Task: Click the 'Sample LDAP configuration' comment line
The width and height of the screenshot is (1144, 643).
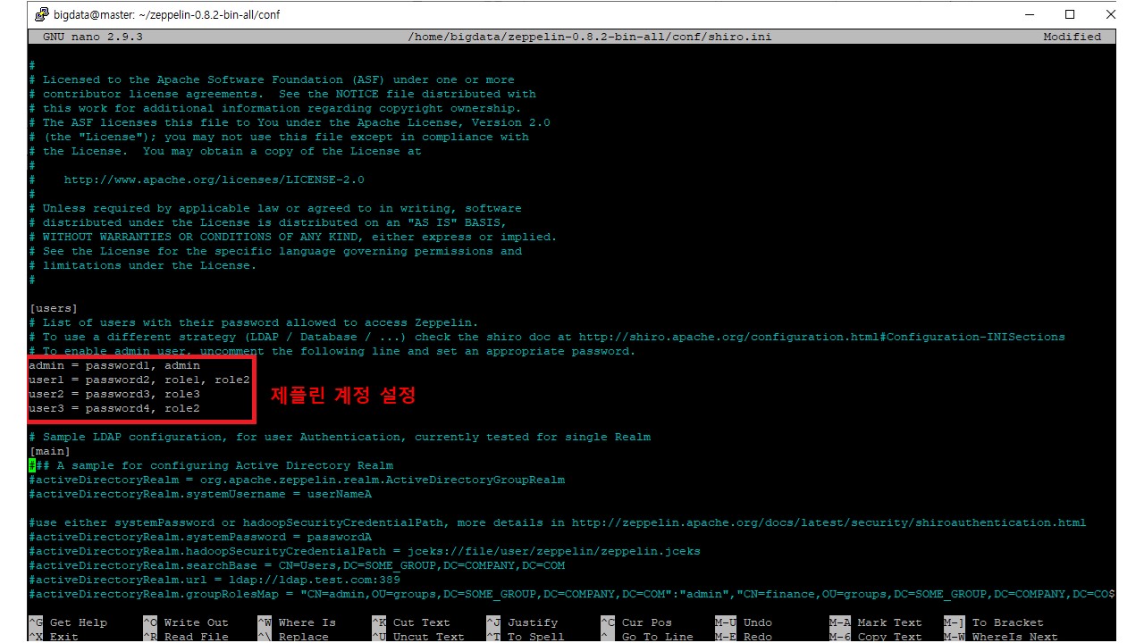Action: tap(340, 437)
